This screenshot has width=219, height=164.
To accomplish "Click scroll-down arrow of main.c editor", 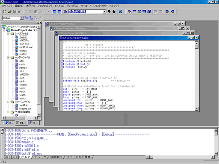I will [197, 109].
